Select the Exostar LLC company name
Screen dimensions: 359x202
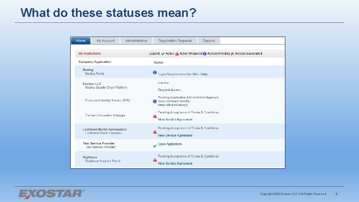coord(92,84)
